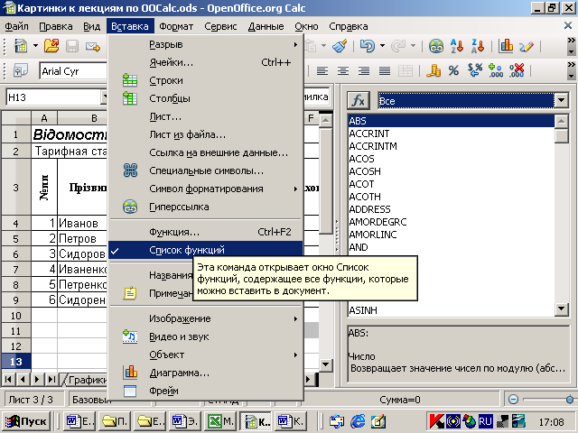
Task: Align text right icon
Action: (x=364, y=70)
